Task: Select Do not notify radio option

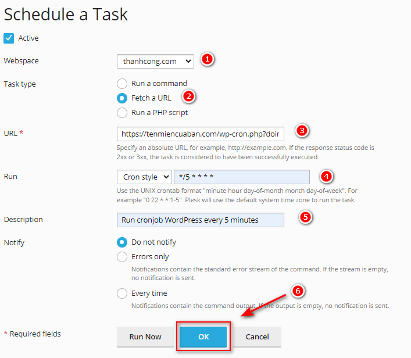Action: [122, 242]
